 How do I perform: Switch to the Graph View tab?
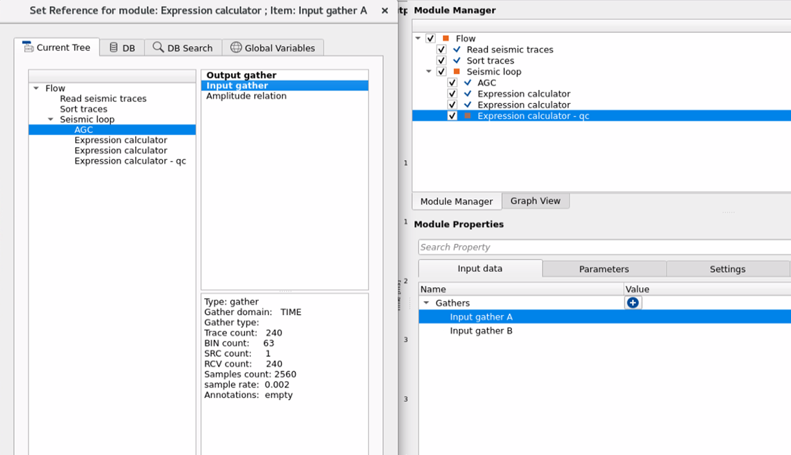click(535, 201)
